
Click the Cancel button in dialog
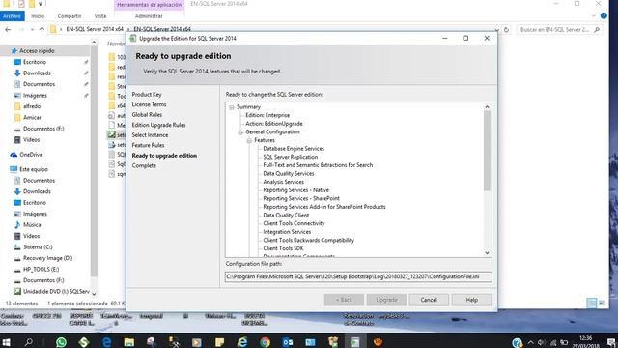429,300
